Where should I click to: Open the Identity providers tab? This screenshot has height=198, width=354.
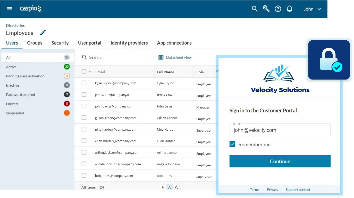pyautogui.click(x=129, y=43)
